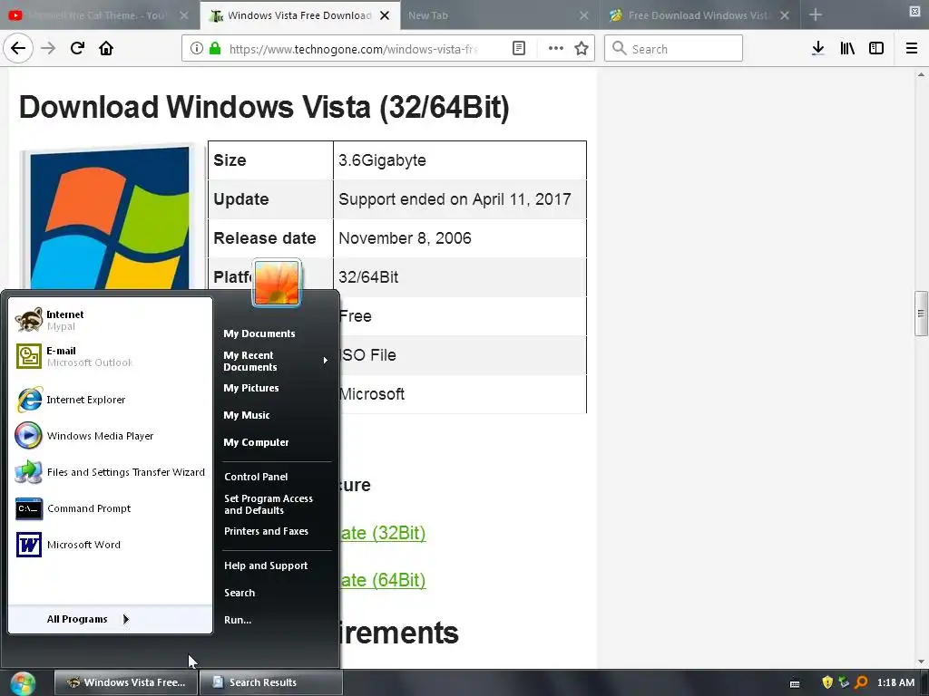Click the keyboard tray icon

pyautogui.click(x=795, y=683)
